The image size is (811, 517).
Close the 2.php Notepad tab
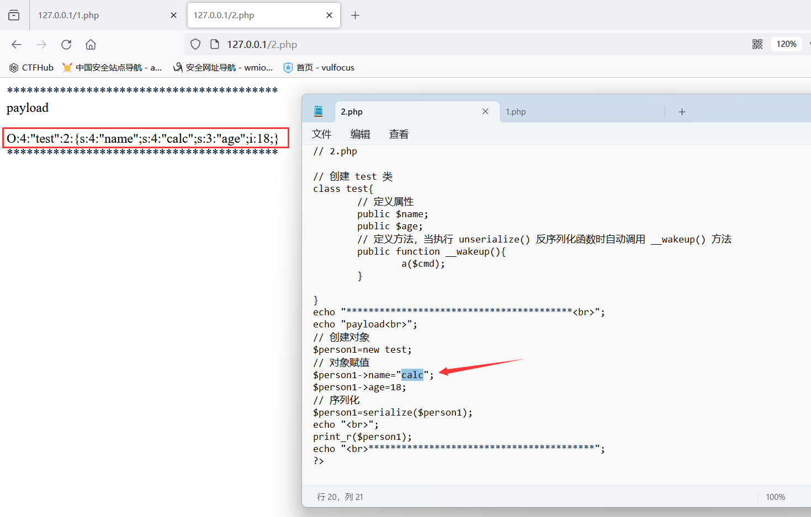(485, 111)
